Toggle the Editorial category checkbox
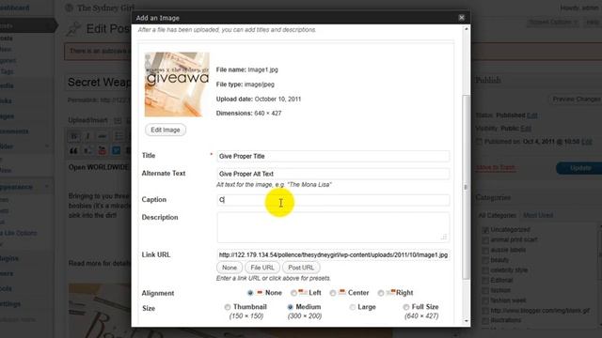The width and height of the screenshot is (602, 338). coord(485,281)
